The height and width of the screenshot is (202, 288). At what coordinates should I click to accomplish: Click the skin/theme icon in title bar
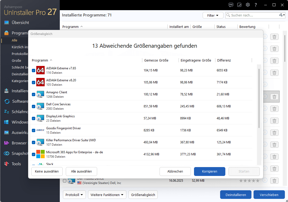click(x=239, y=5)
